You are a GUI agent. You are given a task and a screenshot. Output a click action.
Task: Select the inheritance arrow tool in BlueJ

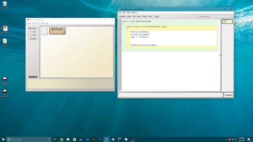33,35
